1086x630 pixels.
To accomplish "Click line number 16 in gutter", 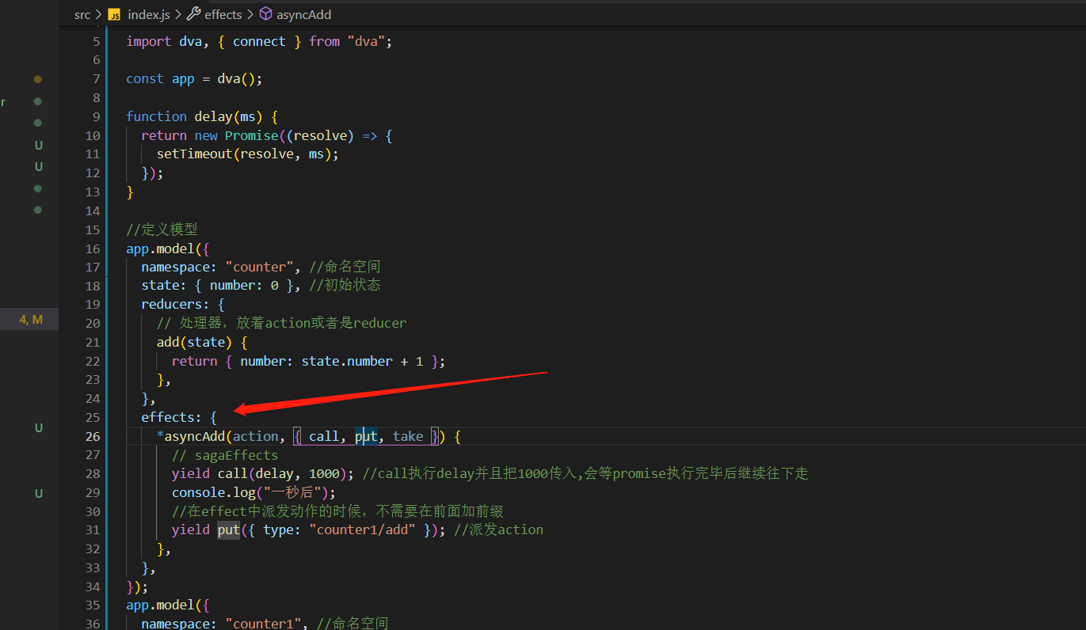I will tap(93, 249).
